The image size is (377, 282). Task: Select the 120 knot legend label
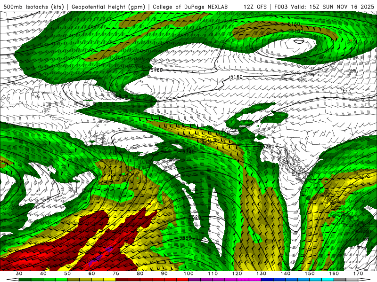point(237,274)
